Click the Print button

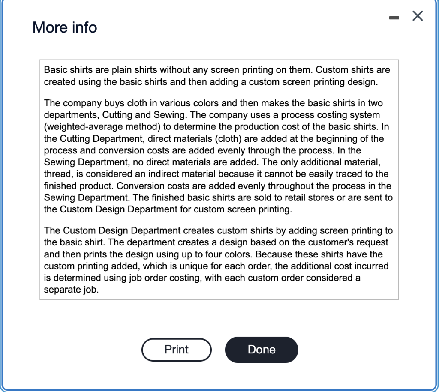click(176, 350)
